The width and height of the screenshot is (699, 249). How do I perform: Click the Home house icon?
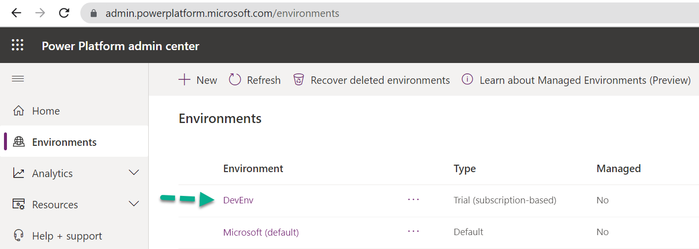(19, 111)
